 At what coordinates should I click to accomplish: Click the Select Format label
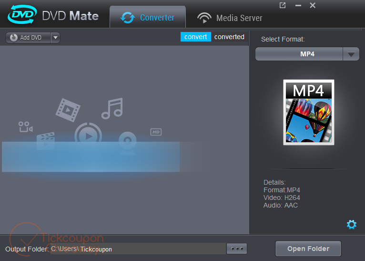[283, 39]
